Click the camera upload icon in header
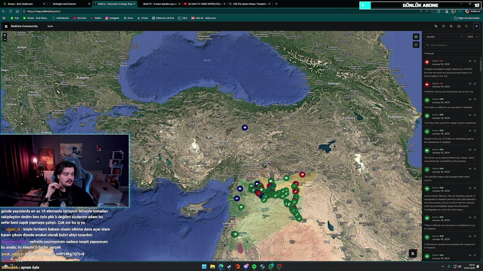The height and width of the screenshot is (271, 483). 458,26
